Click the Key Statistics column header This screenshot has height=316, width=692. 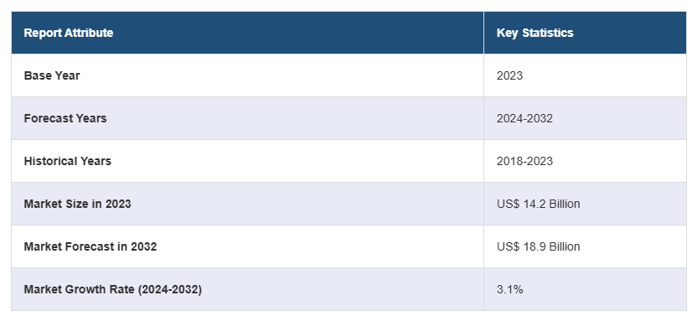coord(534,33)
